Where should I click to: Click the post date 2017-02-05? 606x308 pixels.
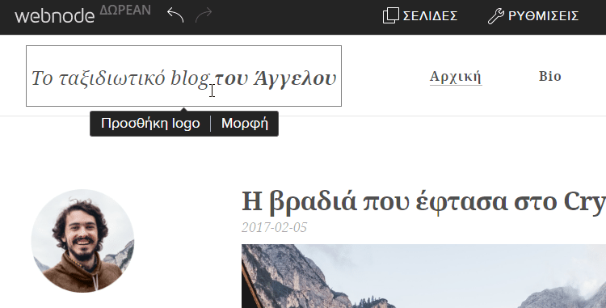pos(274,227)
